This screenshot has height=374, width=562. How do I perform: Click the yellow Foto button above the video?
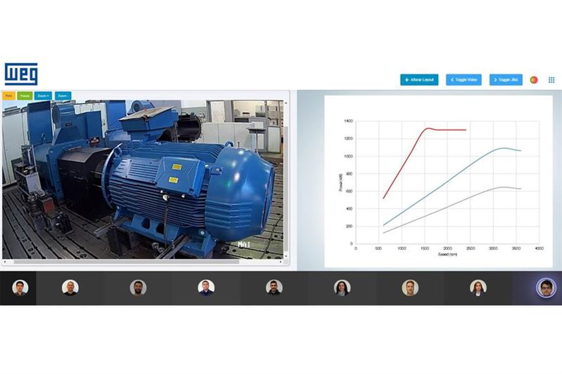click(x=8, y=96)
